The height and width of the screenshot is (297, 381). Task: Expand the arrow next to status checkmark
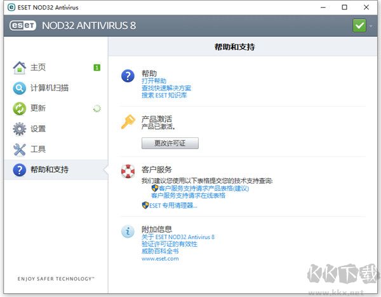pos(371,26)
